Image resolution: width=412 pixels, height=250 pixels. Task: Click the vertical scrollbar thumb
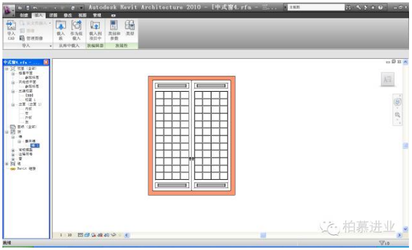[x=405, y=146]
